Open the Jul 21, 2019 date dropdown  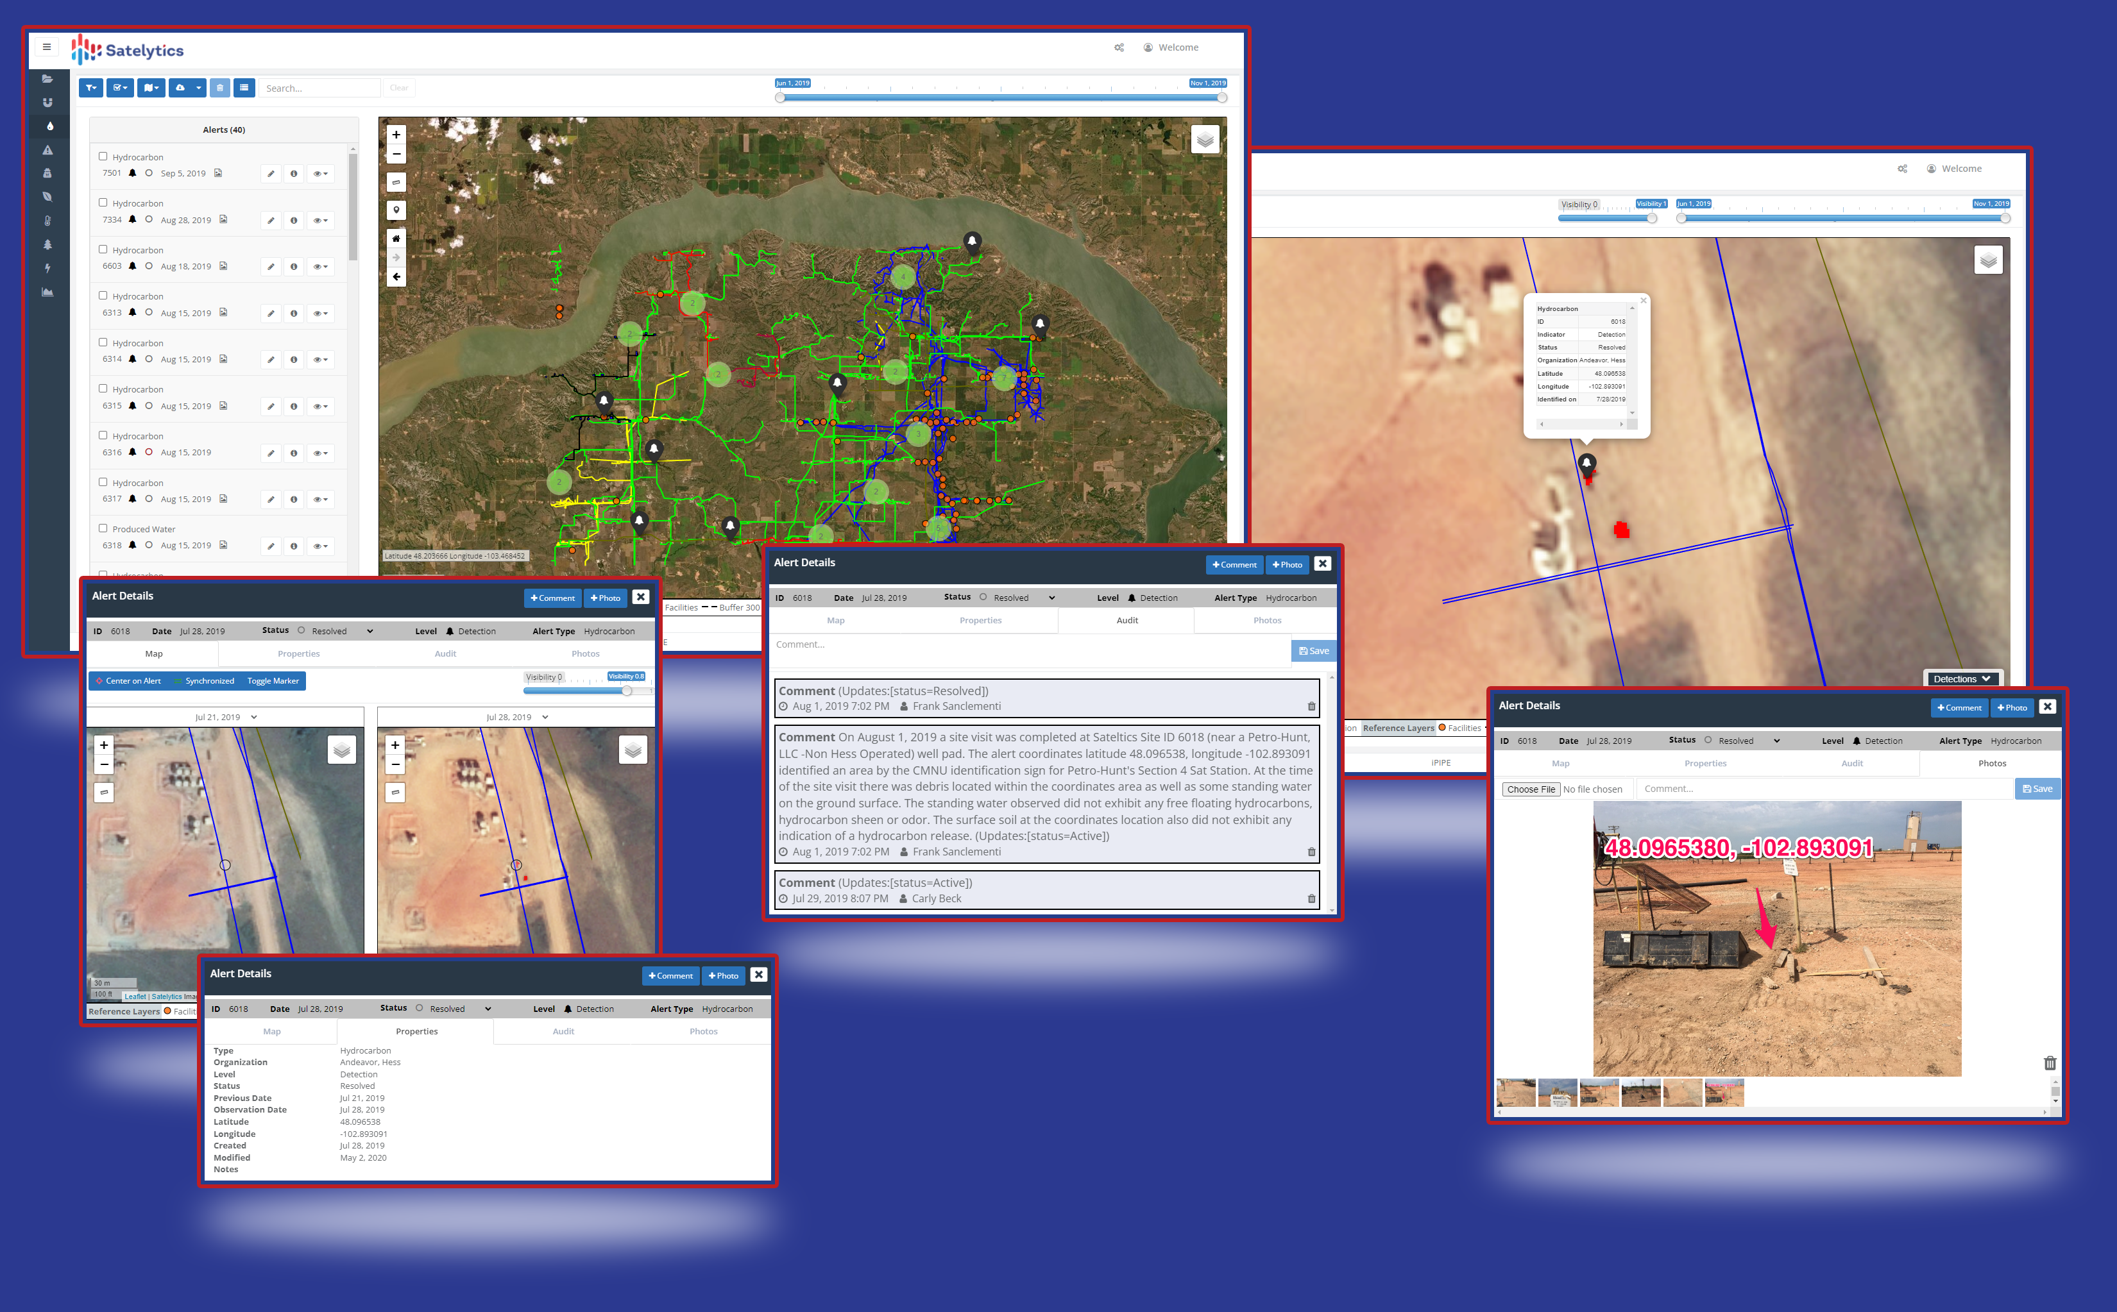click(226, 717)
